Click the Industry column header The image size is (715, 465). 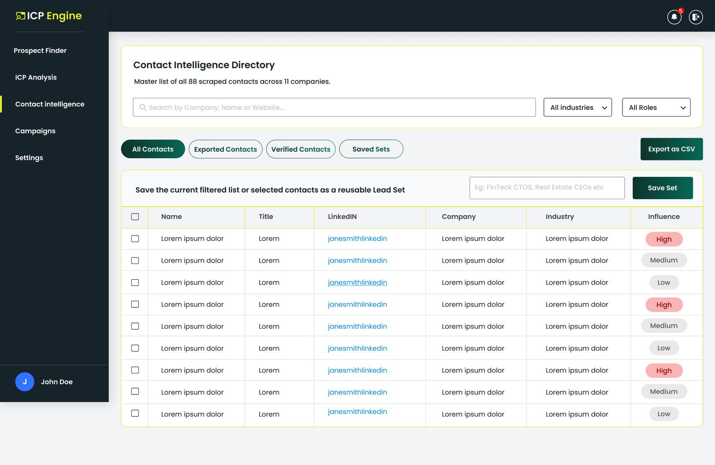(560, 217)
